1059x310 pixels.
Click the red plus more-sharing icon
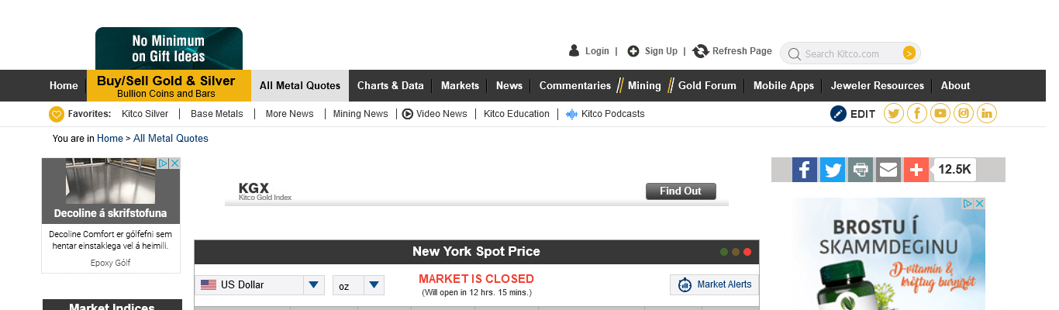pyautogui.click(x=916, y=170)
